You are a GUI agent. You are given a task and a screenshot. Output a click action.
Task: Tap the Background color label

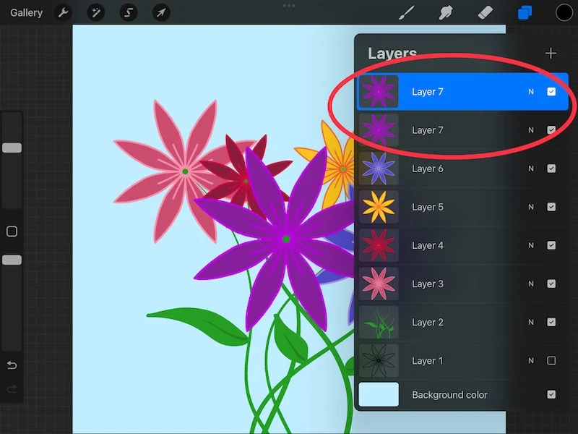click(x=449, y=395)
